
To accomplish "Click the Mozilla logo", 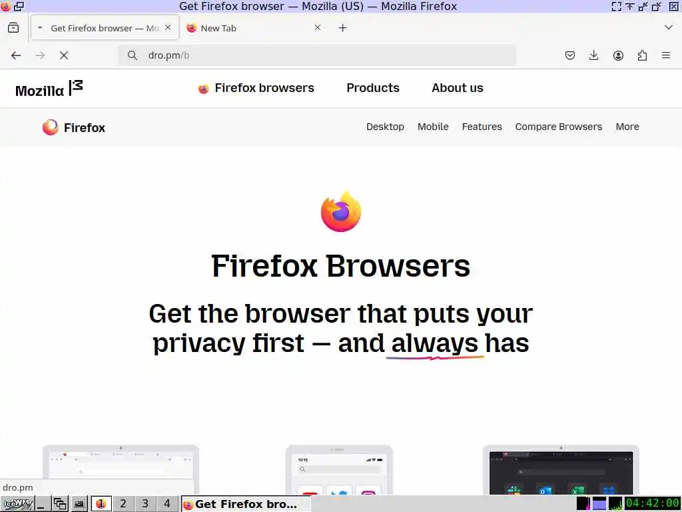I will [x=49, y=89].
